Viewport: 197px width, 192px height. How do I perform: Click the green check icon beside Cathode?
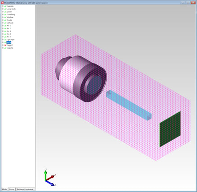click(x=5, y=23)
